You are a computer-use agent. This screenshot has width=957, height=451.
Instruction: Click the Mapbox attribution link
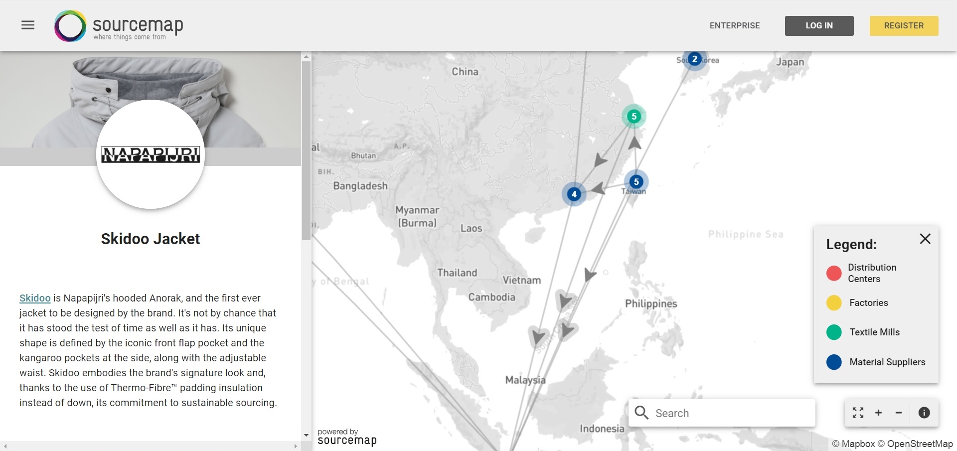tap(853, 443)
